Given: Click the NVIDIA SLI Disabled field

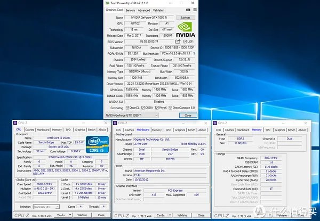Looking at the screenshot, I should [x=159, y=101].
